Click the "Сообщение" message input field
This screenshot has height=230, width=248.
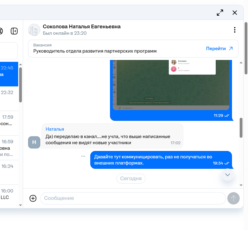[133, 198]
